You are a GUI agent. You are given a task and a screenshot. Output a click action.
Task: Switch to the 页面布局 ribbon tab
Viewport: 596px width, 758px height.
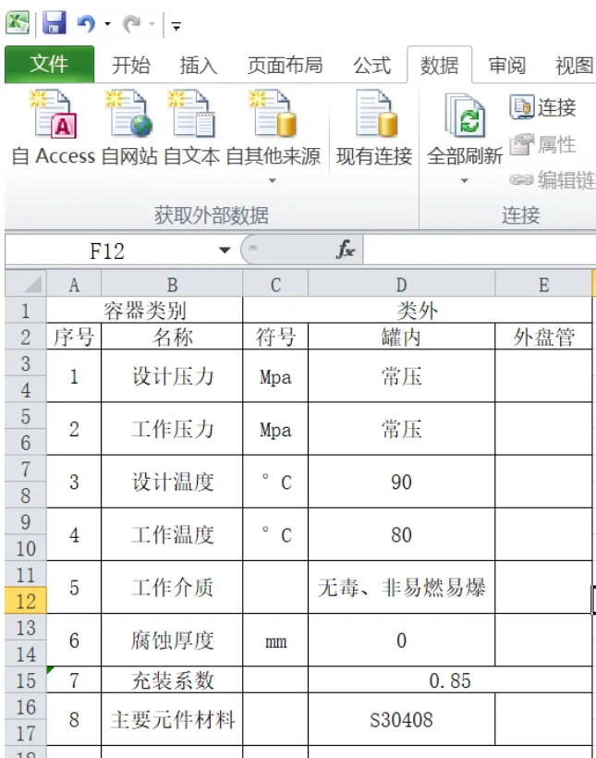pyautogui.click(x=285, y=66)
